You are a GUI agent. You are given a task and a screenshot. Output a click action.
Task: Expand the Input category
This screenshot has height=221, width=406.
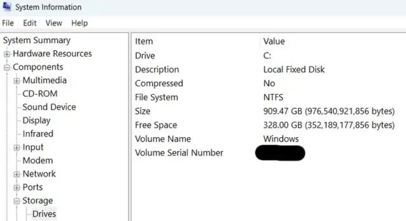[x=17, y=148]
